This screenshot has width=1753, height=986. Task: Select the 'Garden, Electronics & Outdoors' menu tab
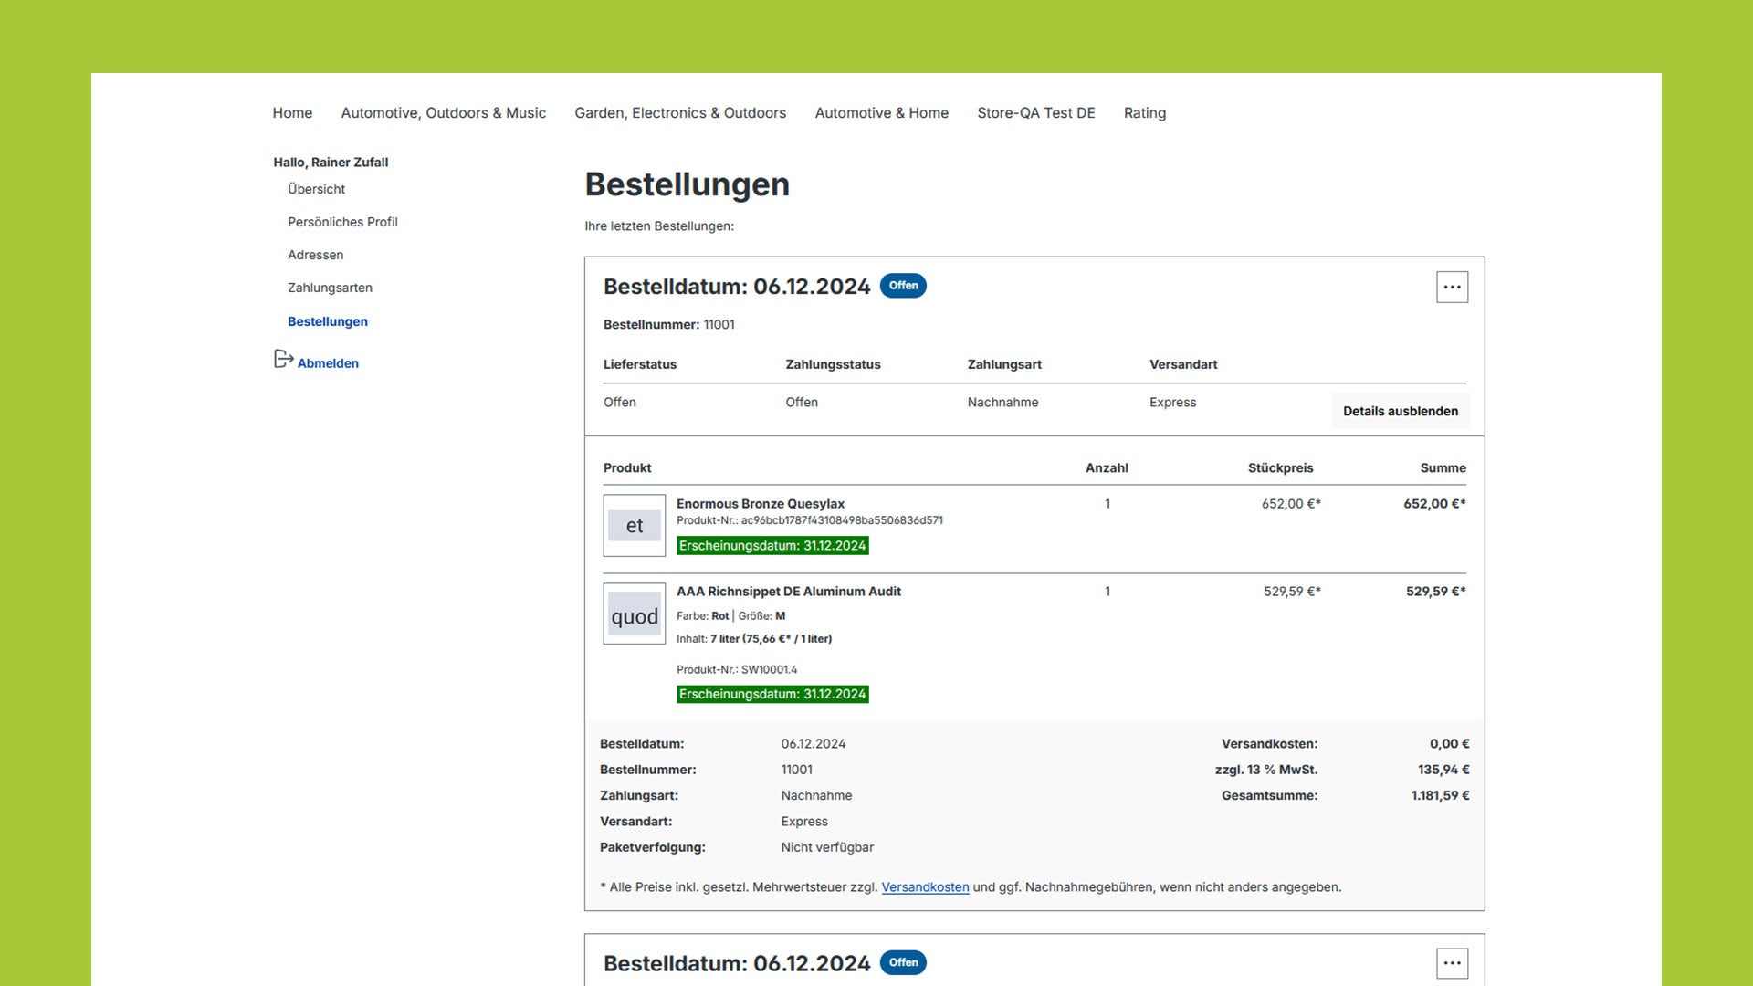click(x=680, y=112)
